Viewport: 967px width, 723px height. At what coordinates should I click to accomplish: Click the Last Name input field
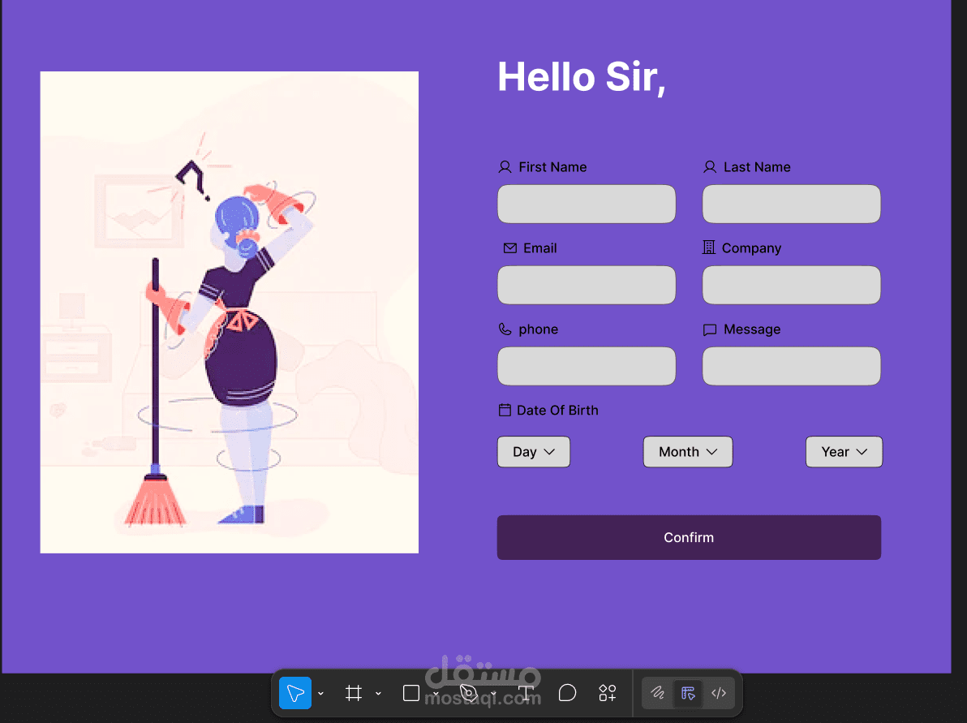tap(791, 204)
